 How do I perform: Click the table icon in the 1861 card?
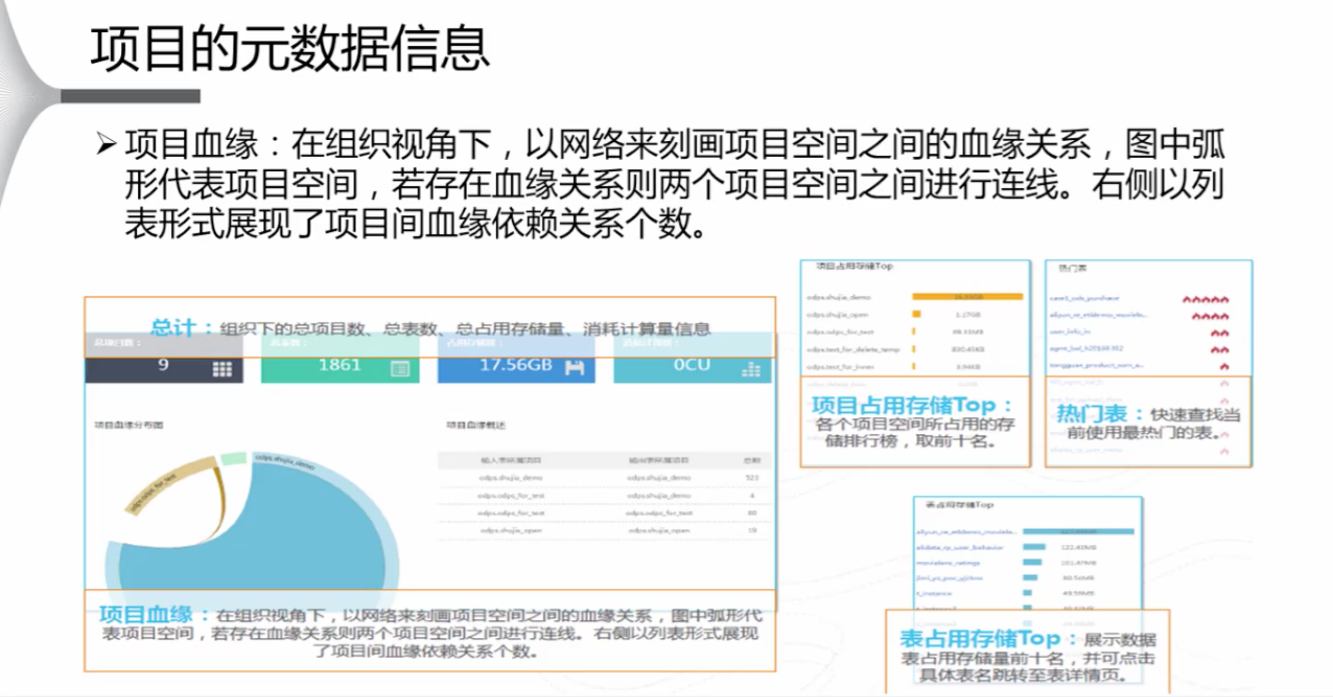pyautogui.click(x=400, y=369)
